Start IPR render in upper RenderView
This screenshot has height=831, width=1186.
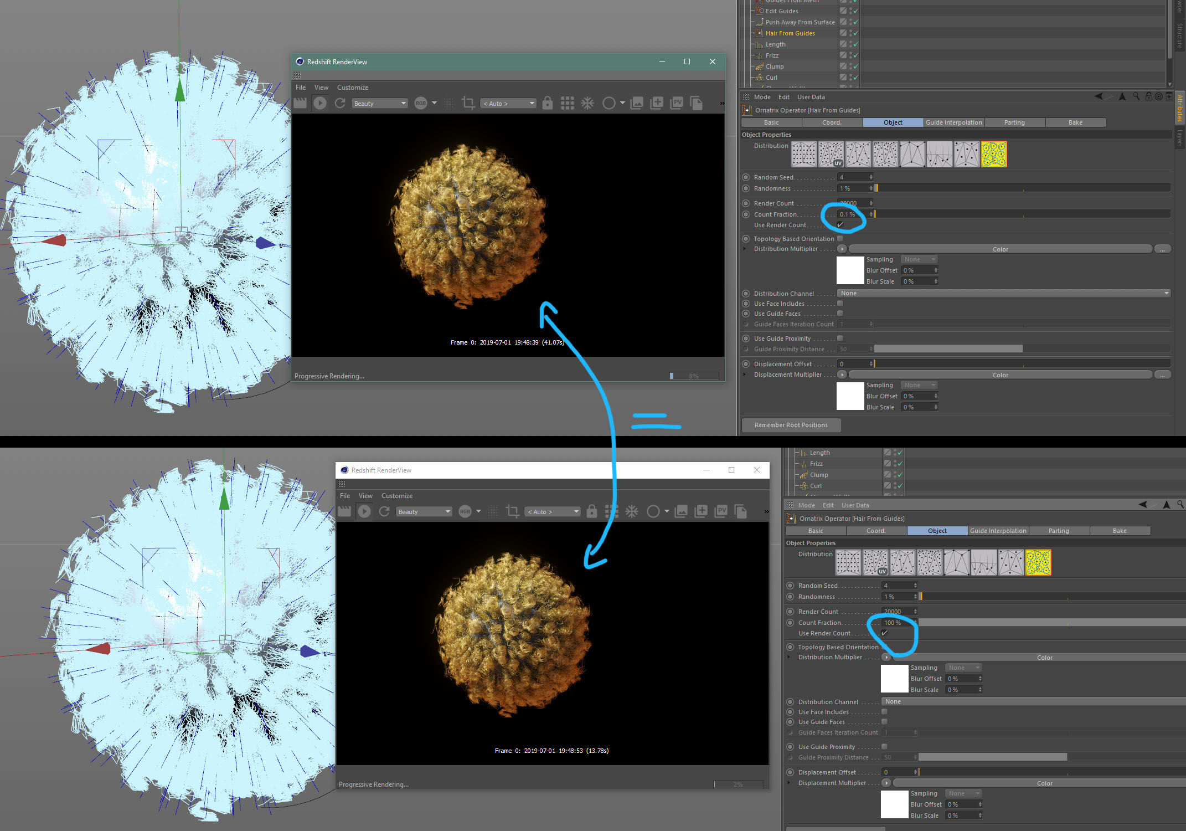click(x=320, y=103)
